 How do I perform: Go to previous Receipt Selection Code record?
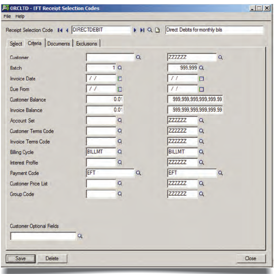click(67, 30)
